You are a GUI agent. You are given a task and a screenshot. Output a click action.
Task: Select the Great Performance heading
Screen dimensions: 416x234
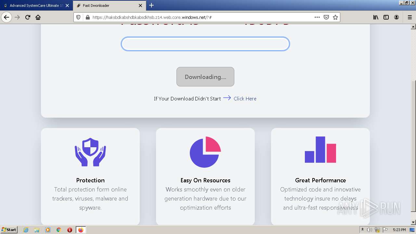pos(320,180)
